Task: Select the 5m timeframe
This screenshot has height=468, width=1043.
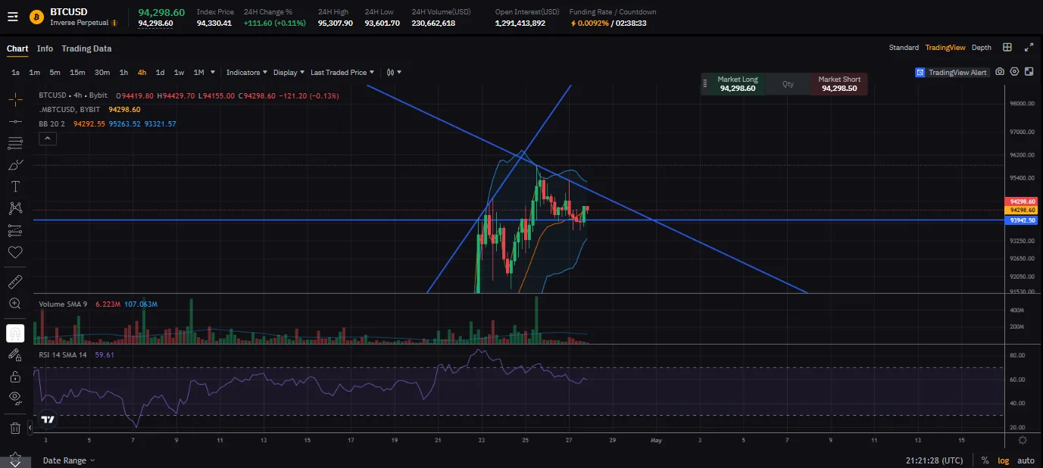Action: coord(55,73)
